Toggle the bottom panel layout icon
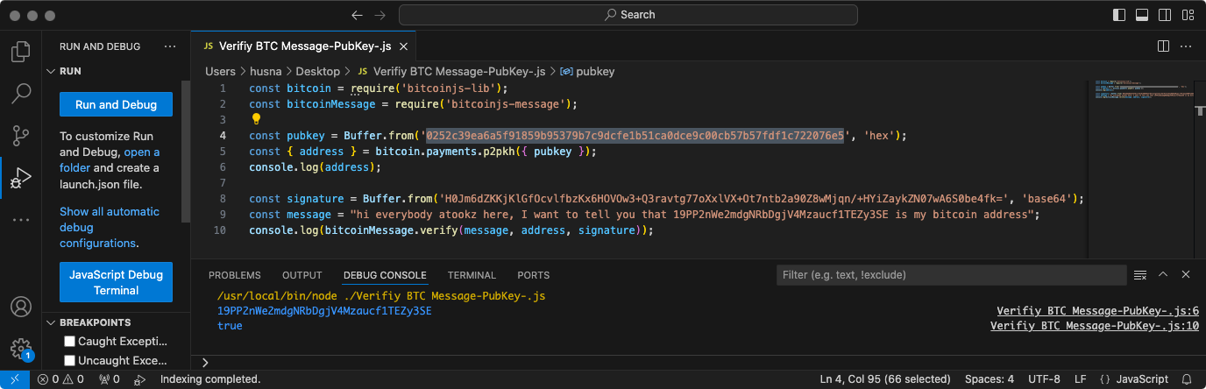This screenshot has height=389, width=1206. [x=1142, y=15]
